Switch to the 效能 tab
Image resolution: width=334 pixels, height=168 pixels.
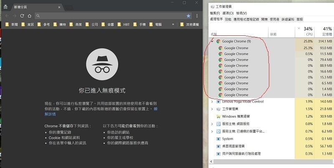point(228,19)
